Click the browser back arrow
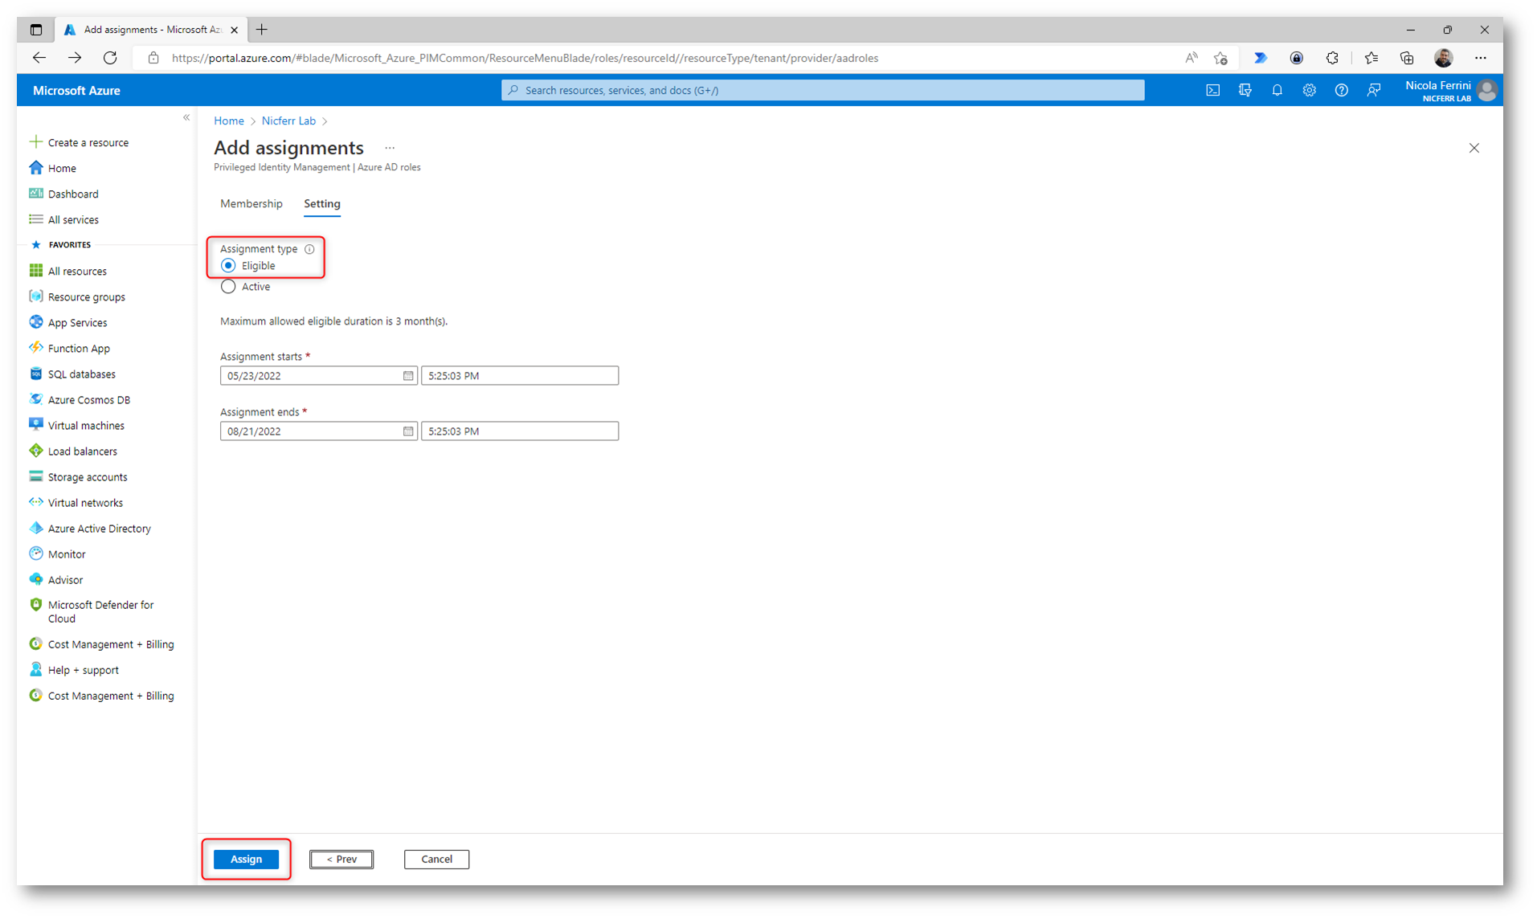The image size is (1537, 919). pos(39,58)
